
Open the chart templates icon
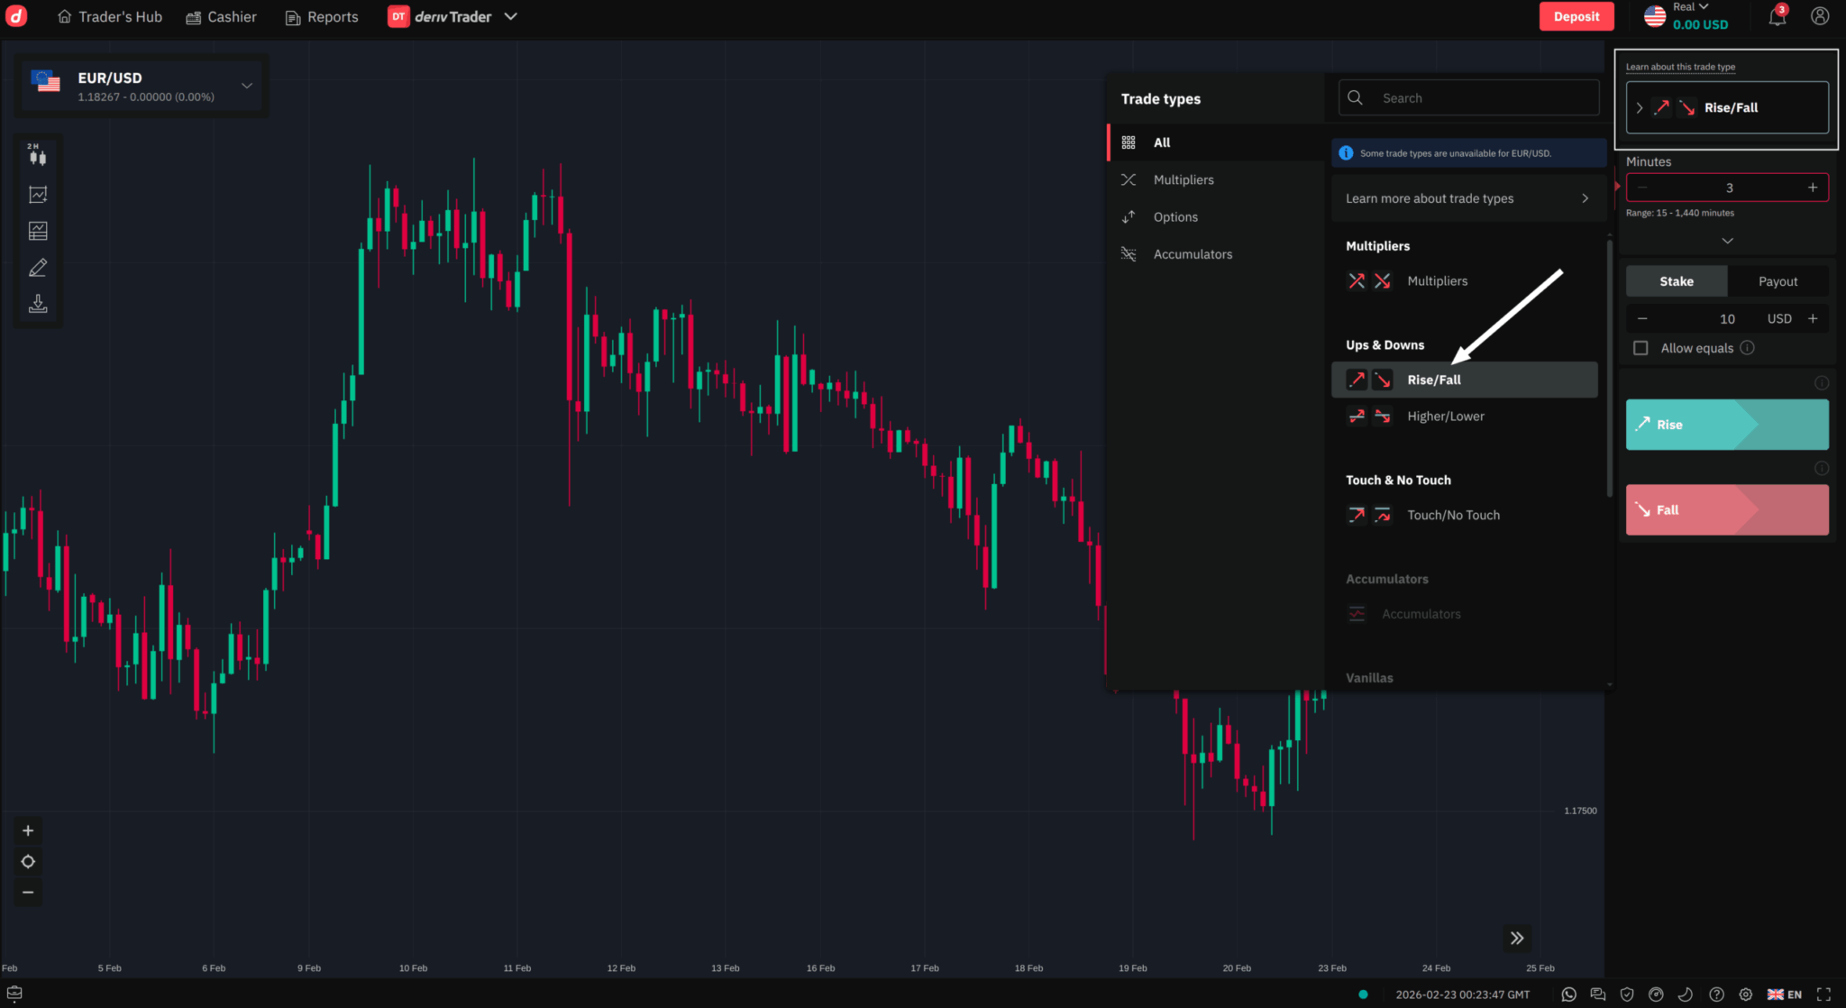coord(38,231)
